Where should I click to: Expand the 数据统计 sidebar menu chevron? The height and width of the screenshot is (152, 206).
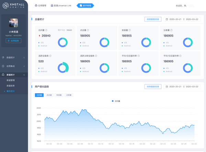pyautogui.click(x=24, y=57)
